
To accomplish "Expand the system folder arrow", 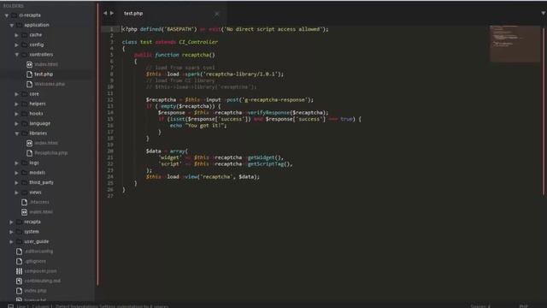I will coord(11,232).
